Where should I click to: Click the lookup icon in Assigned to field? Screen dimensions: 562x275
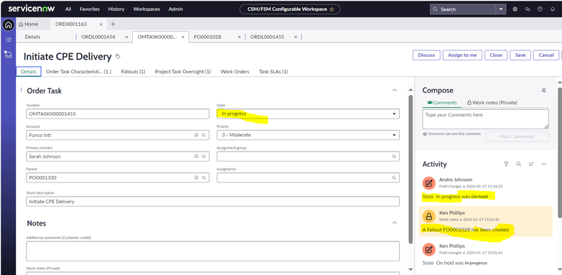394,177
